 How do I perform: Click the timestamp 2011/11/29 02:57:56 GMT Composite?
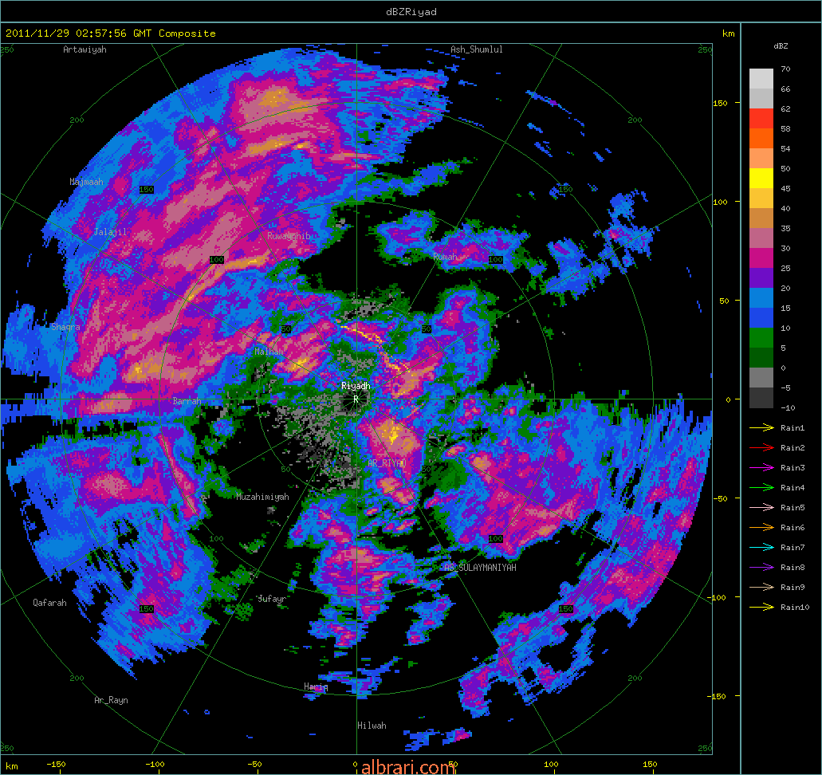tap(111, 33)
